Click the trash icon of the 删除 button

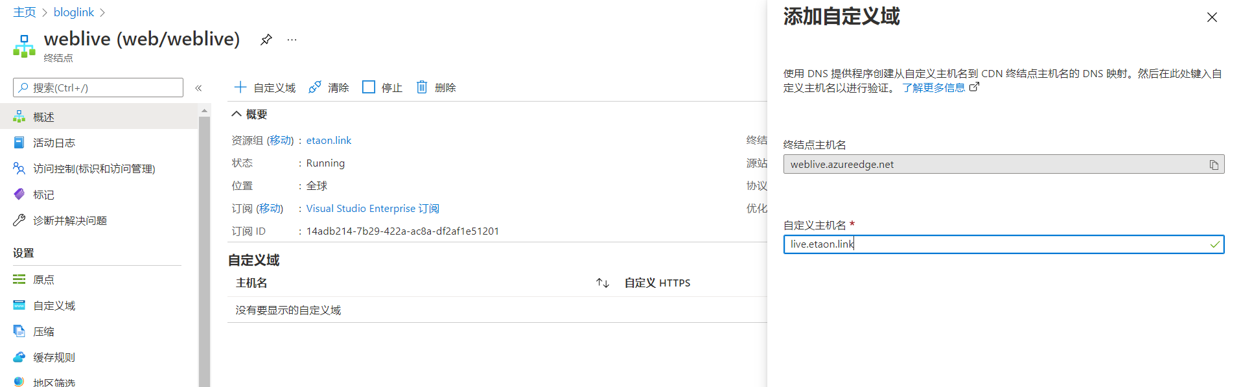[x=422, y=87]
